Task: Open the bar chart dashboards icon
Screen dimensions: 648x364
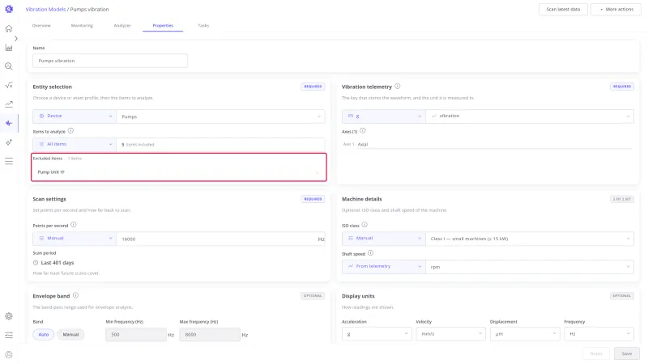Action: tap(9, 48)
